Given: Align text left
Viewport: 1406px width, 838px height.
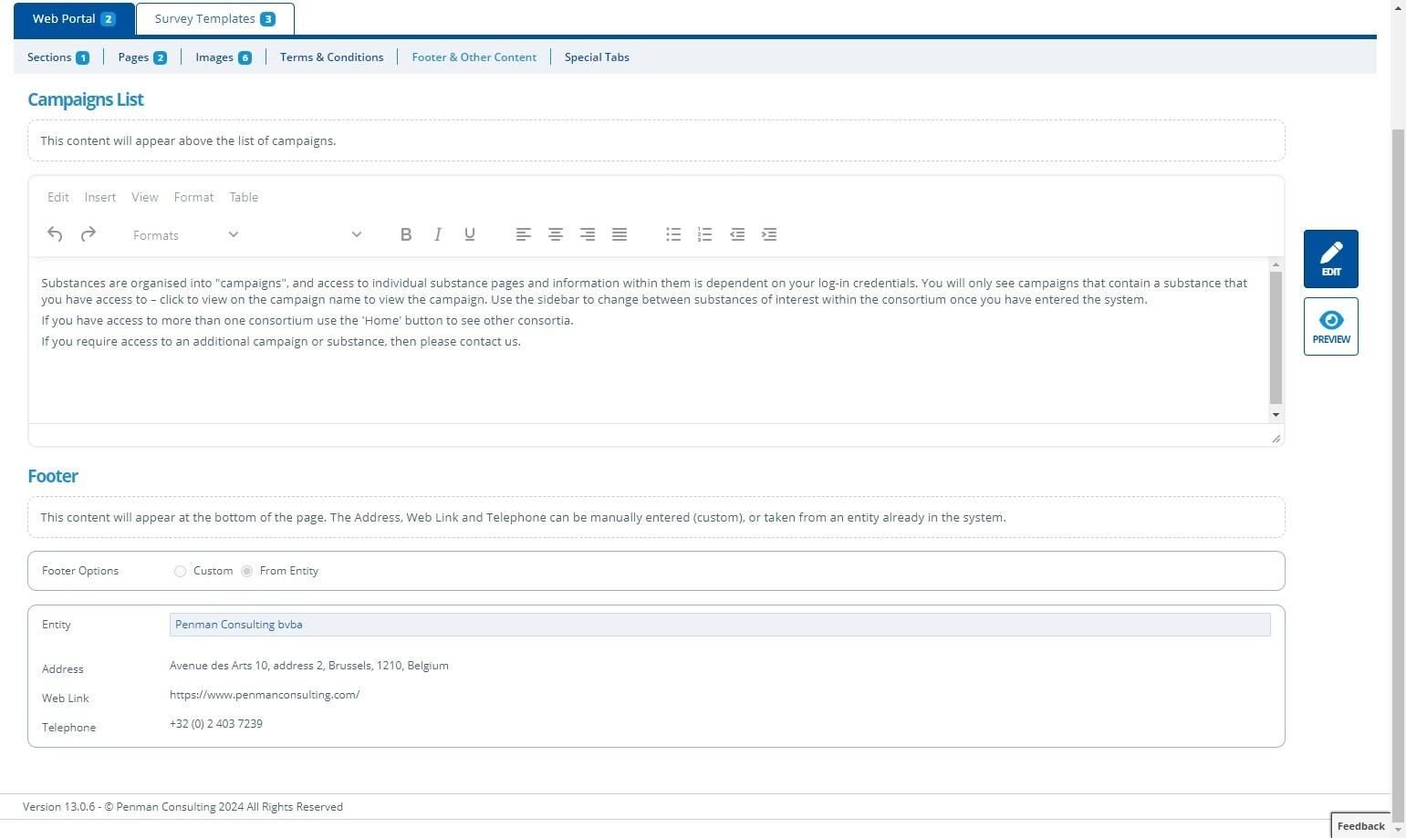Looking at the screenshot, I should 523,234.
